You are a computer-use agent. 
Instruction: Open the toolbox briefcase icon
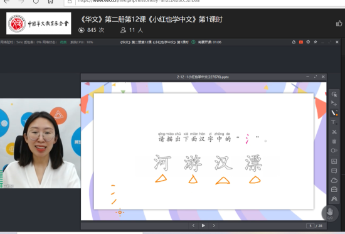pyautogui.click(x=334, y=189)
